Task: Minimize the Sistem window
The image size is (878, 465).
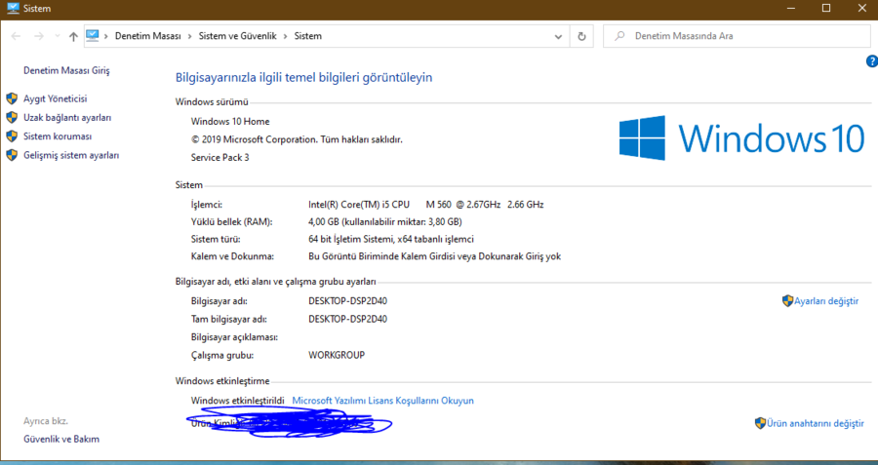Action: tap(791, 9)
